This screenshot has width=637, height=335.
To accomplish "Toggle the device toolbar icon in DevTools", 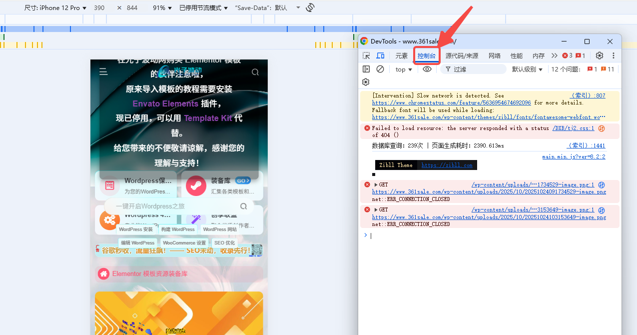I will click(x=380, y=55).
